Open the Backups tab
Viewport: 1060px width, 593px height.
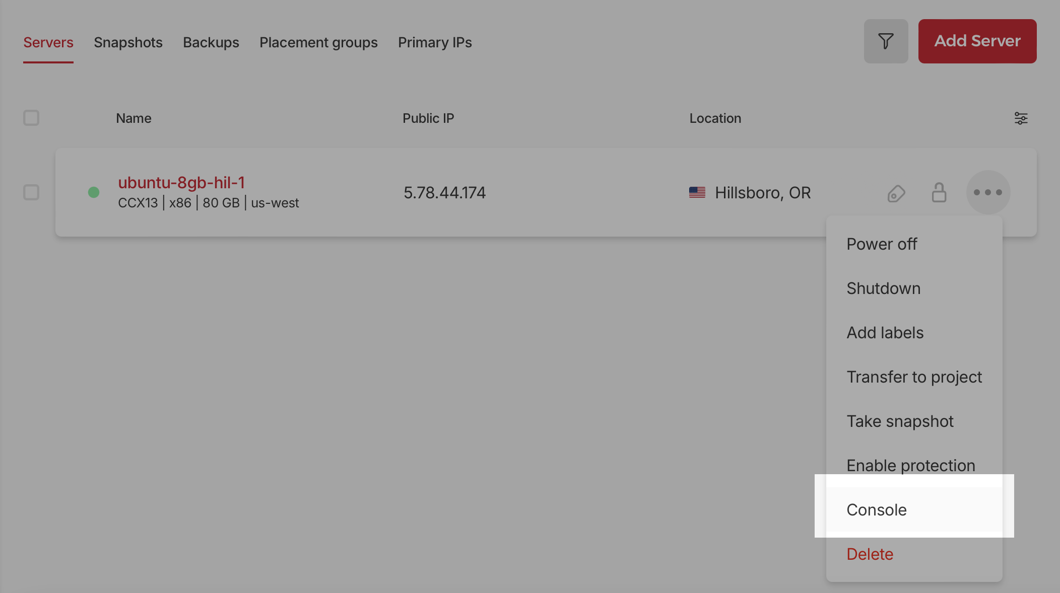click(211, 42)
